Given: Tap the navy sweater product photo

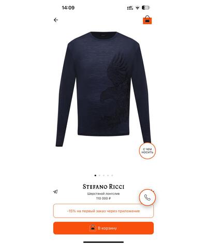Looking at the screenshot, I should click(103, 89).
